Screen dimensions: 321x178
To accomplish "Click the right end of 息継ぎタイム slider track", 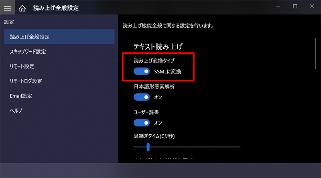I will tap(240, 148).
